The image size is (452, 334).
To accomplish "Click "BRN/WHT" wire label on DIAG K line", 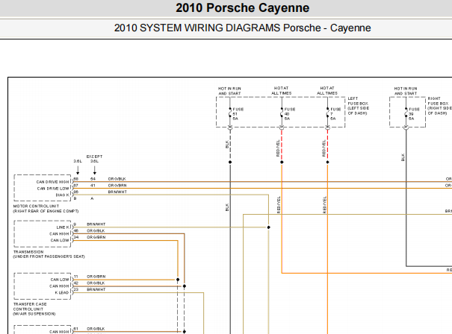I will click(x=117, y=192).
